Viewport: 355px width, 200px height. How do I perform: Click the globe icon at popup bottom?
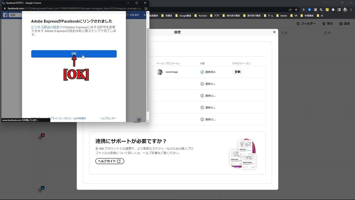click(x=139, y=119)
